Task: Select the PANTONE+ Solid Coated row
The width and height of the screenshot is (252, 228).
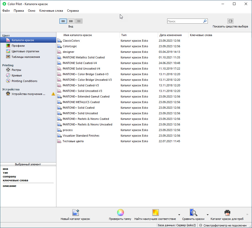Action: coord(154,108)
